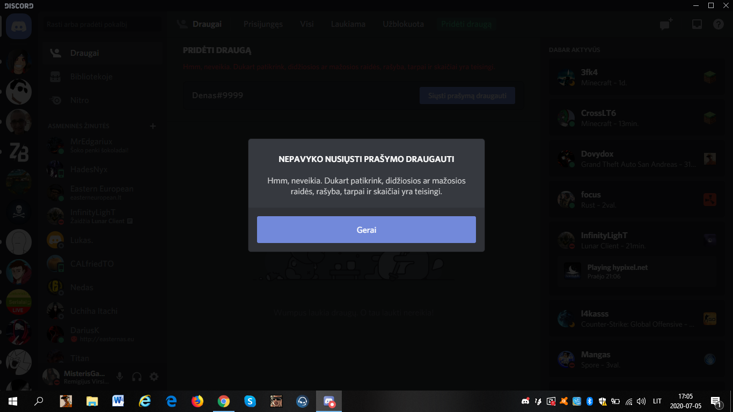Click the LIT keyboard language indicator
Viewport: 733px width, 412px height.
tap(657, 401)
